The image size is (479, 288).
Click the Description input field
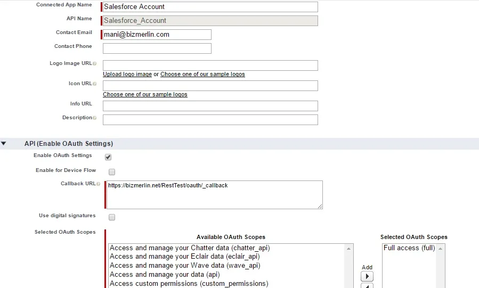[210, 120]
